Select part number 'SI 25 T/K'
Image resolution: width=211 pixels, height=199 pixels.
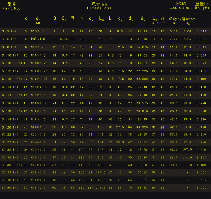click(x=10, y=142)
